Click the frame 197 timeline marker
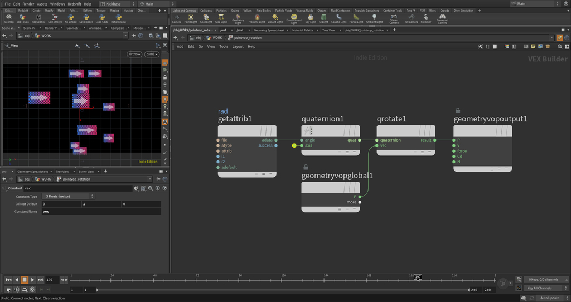571x302 pixels. point(418,277)
